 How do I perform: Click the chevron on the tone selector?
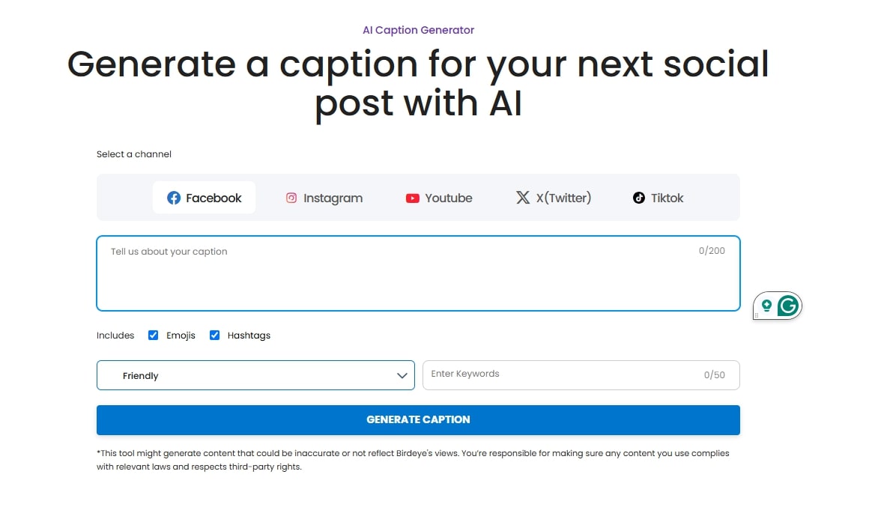pyautogui.click(x=402, y=375)
